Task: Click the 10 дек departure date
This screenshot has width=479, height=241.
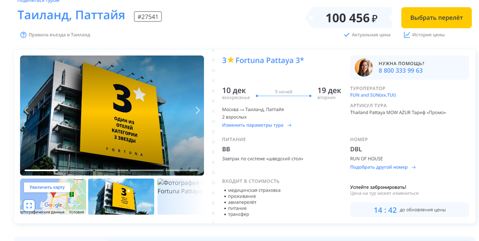Action: coord(234,91)
